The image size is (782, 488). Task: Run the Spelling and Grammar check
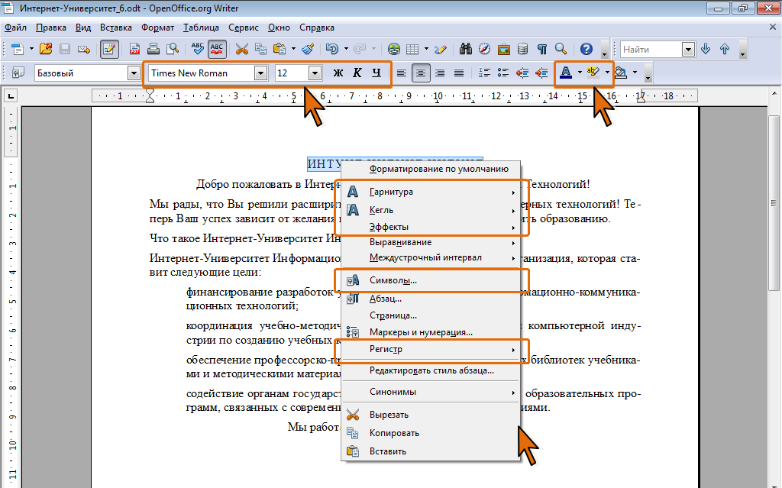tap(198, 49)
